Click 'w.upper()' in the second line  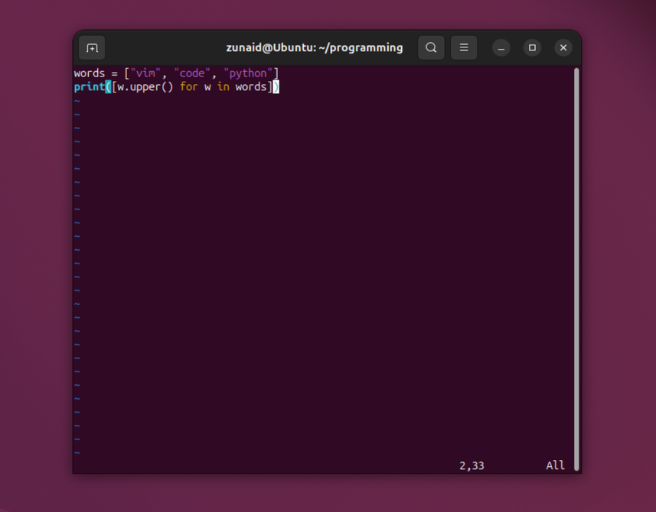(145, 87)
